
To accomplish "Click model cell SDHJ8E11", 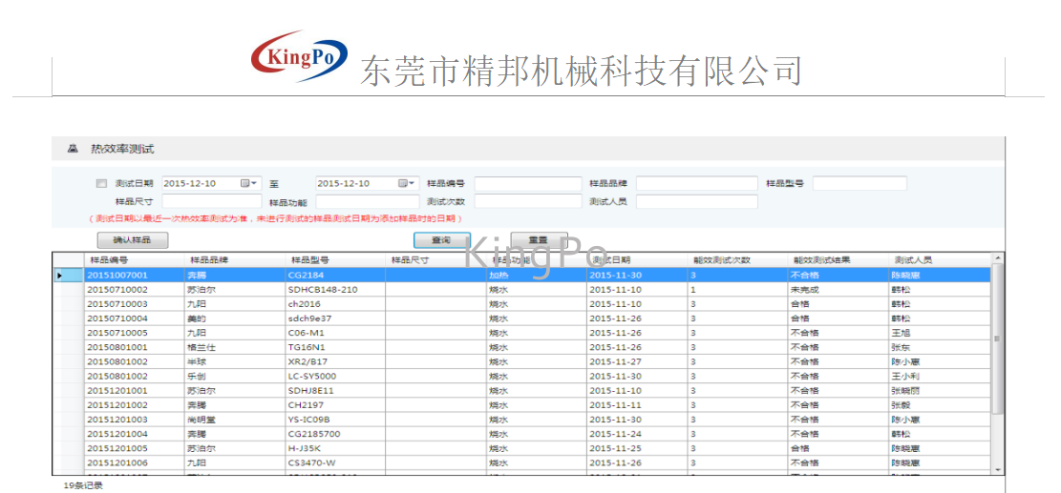I will tap(335, 390).
